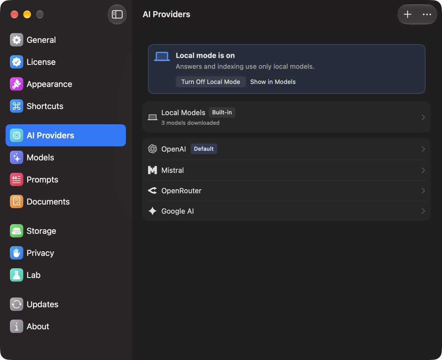442x360 pixels.
Task: Click the Google AI sparkle logo
Action: [152, 211]
